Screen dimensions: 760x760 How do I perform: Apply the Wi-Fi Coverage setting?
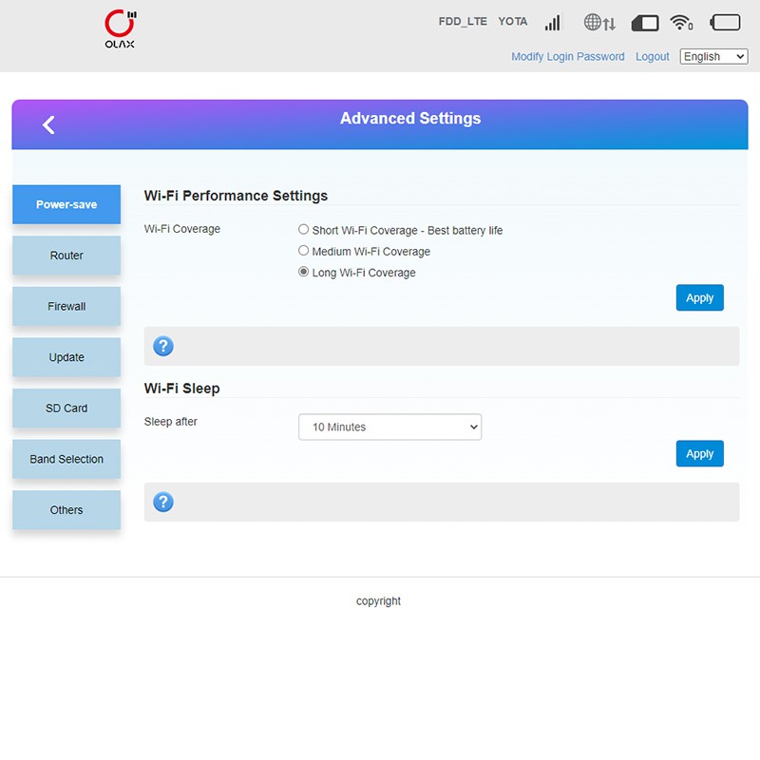699,297
